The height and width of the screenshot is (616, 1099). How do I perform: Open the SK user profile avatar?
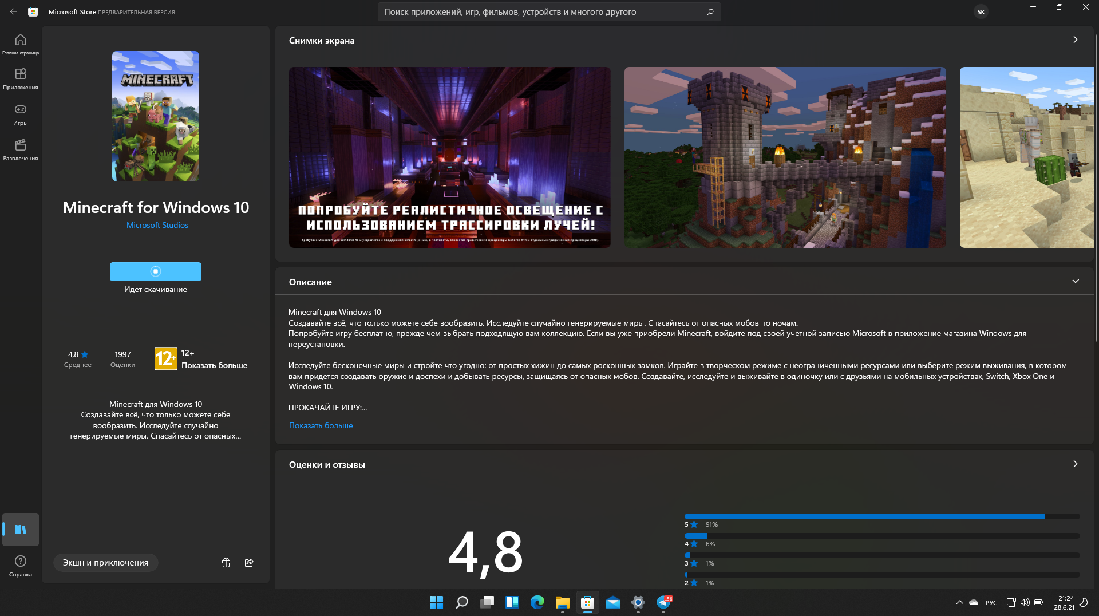click(x=981, y=11)
